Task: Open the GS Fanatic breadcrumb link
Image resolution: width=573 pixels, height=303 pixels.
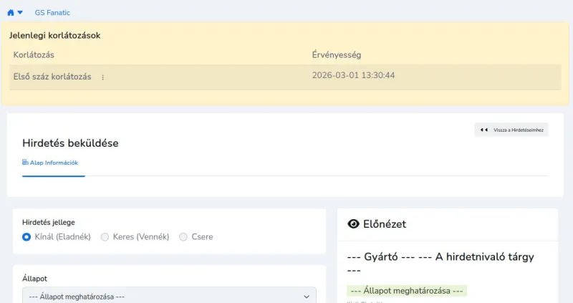Action: (x=52, y=13)
